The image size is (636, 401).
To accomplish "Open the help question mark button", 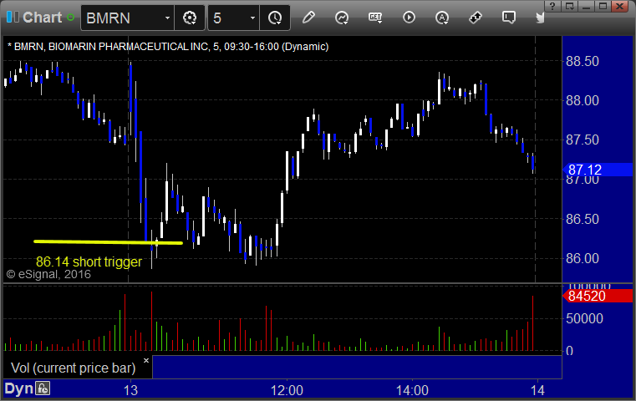I will tap(552, 6).
